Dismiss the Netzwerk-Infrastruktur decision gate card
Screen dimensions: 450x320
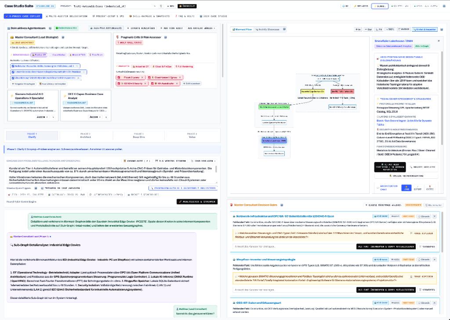click(x=435, y=216)
